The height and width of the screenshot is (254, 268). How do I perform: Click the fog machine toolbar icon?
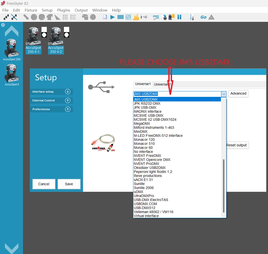pyautogui.click(x=144, y=17)
